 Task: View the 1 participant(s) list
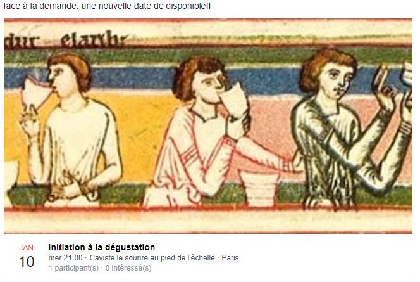[x=73, y=268]
